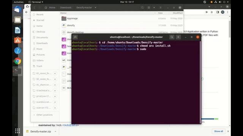This screenshot has width=243, height=136.
Task: Eject the itc_share network mount
Action: tap(55, 85)
